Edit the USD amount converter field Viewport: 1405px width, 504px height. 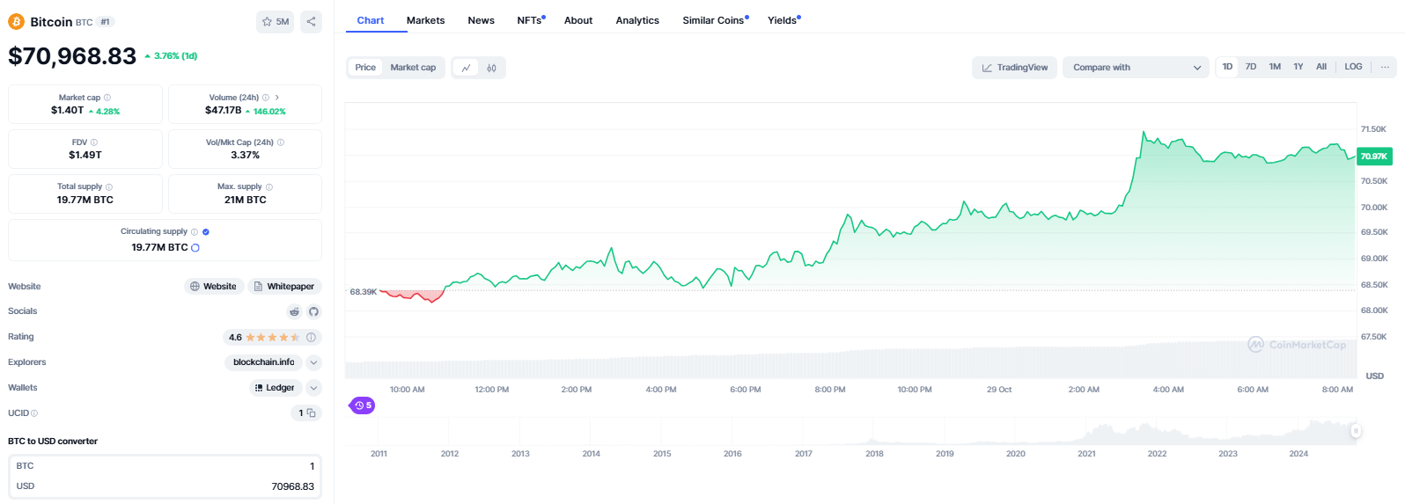click(x=165, y=486)
